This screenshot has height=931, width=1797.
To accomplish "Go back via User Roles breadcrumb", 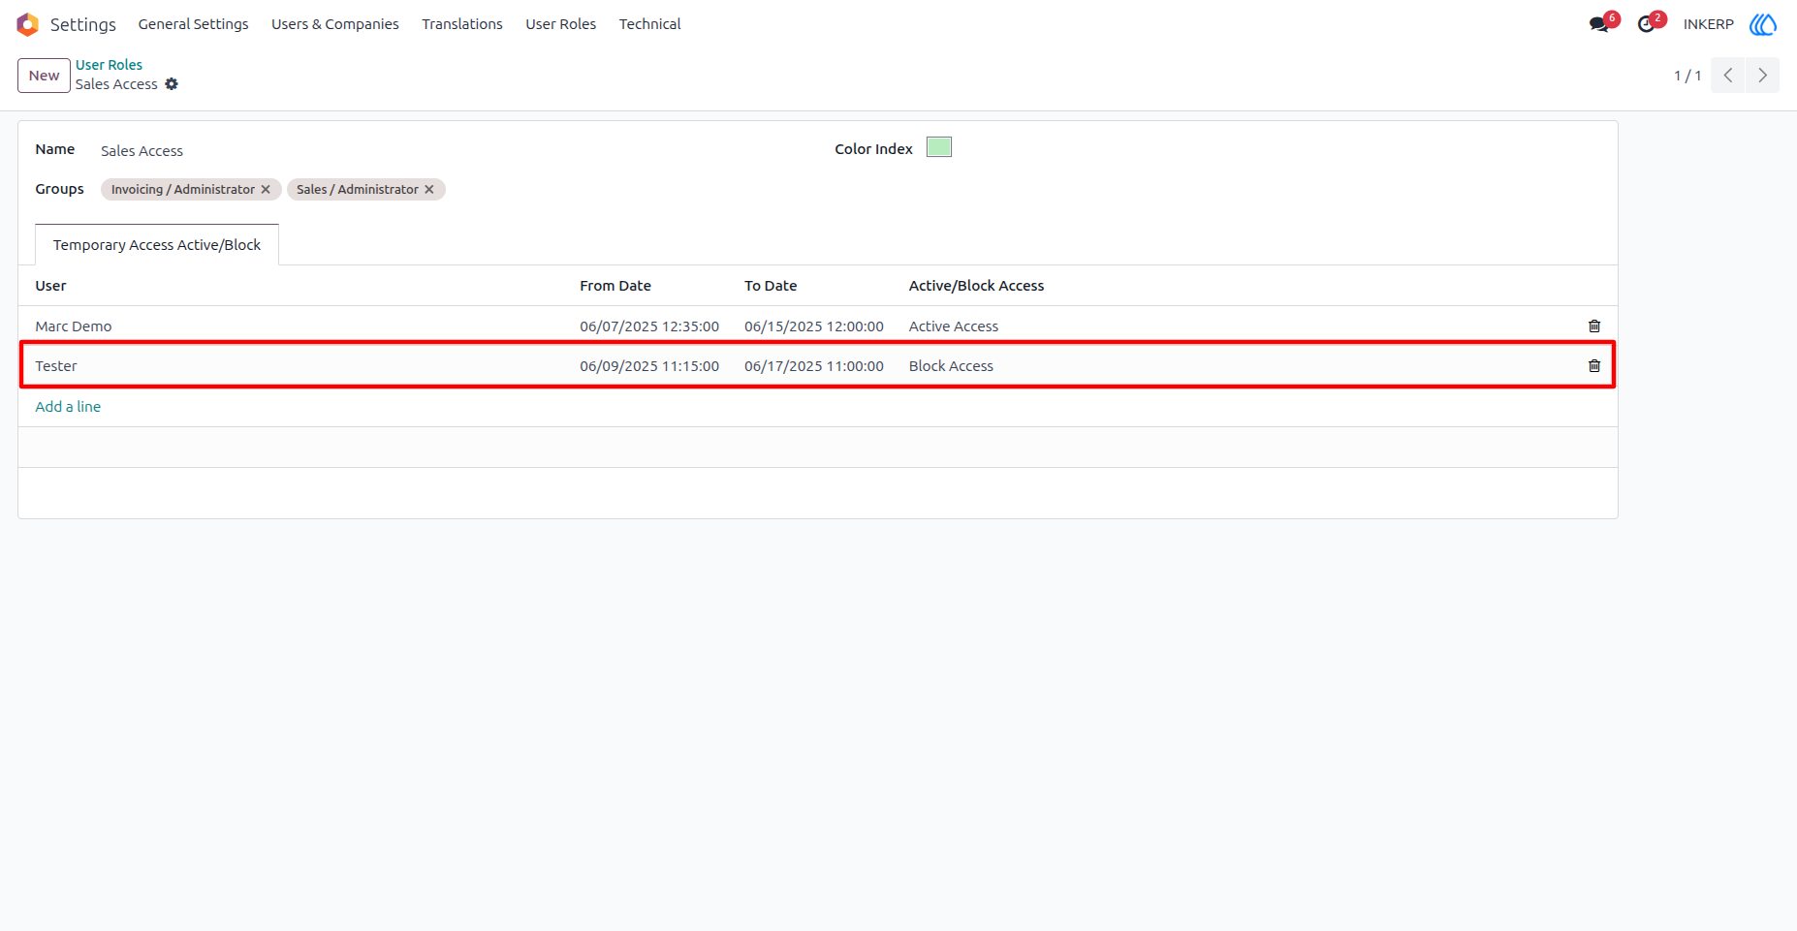I will pyautogui.click(x=110, y=65).
